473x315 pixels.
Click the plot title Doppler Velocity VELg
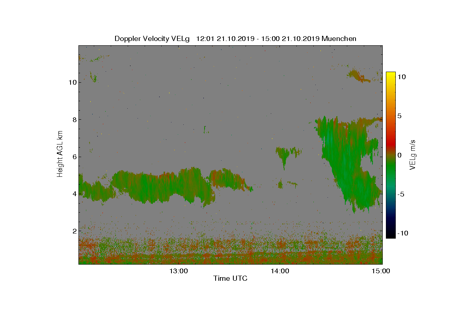152,39
